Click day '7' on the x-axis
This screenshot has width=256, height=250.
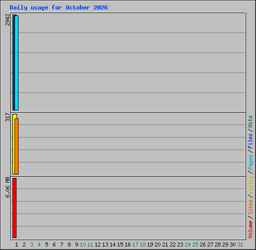(x=61, y=244)
